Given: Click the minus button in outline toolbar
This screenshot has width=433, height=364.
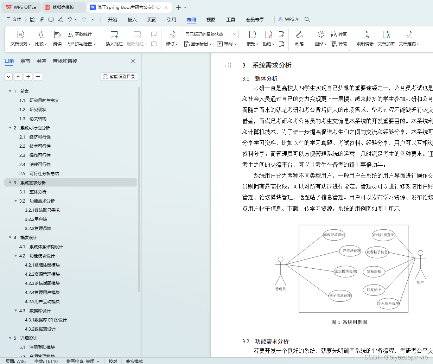Looking at the screenshot, I should coord(38,76).
